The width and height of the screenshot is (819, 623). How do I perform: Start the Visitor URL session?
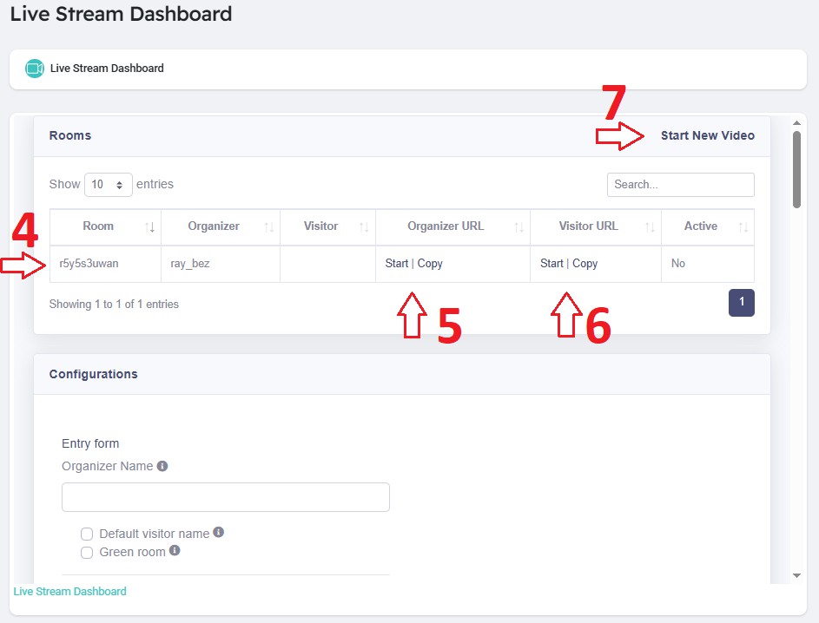[552, 264]
